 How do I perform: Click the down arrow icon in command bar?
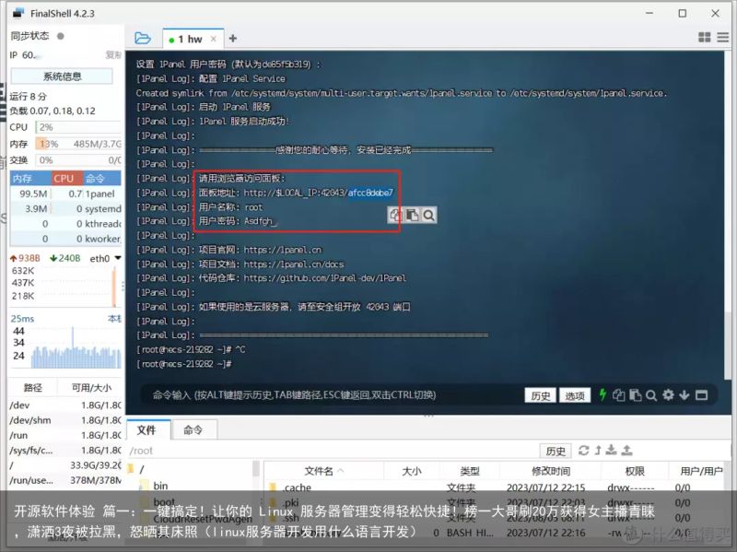click(684, 395)
